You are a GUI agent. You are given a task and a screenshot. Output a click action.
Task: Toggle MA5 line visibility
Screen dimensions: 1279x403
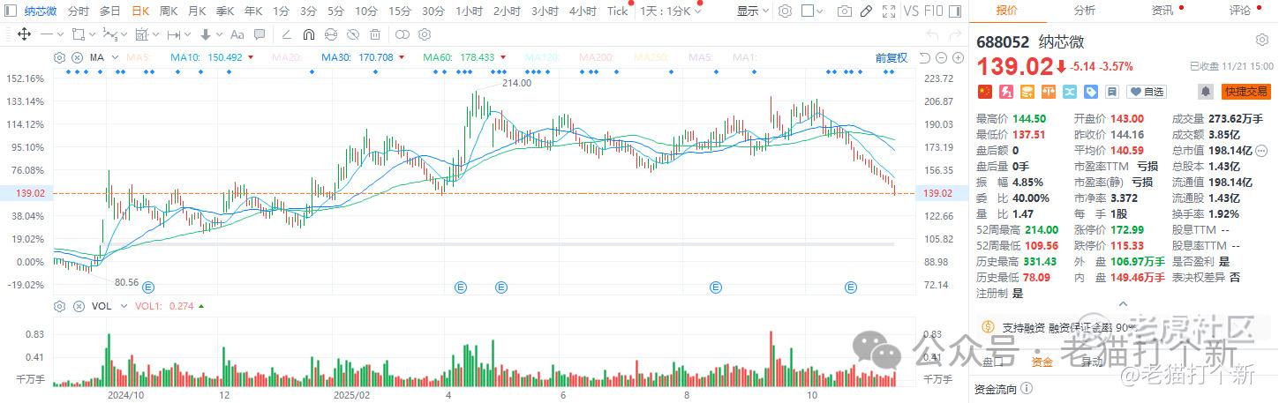(x=138, y=57)
